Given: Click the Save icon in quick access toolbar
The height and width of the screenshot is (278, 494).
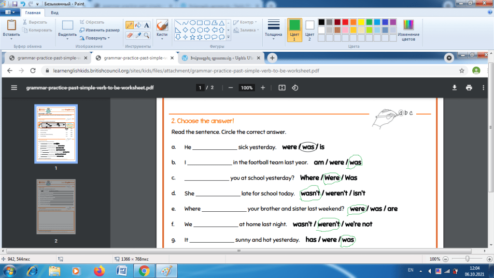Looking at the screenshot, I should (15, 3).
